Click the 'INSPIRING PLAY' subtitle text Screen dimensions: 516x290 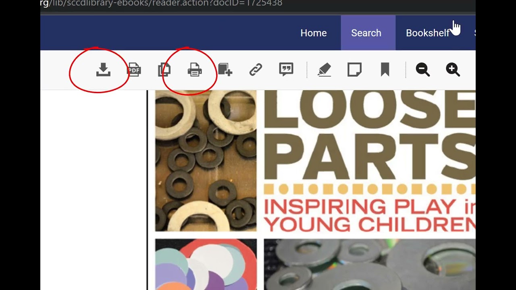[x=360, y=207]
